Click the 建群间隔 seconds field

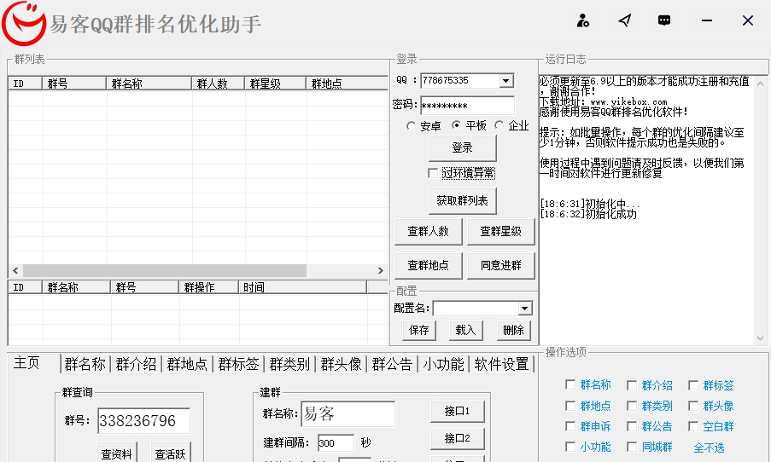click(336, 443)
